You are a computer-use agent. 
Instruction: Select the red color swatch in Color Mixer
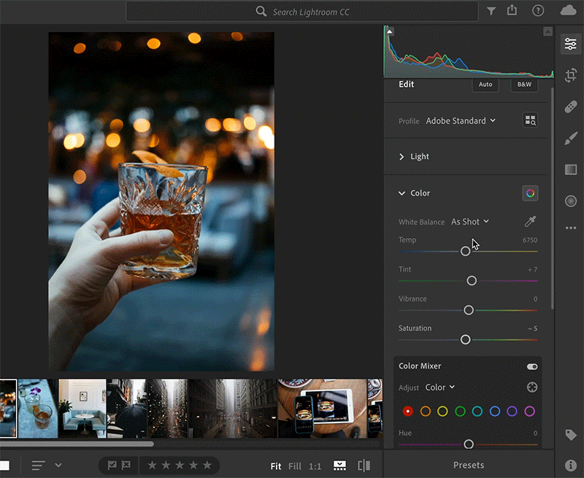click(408, 412)
